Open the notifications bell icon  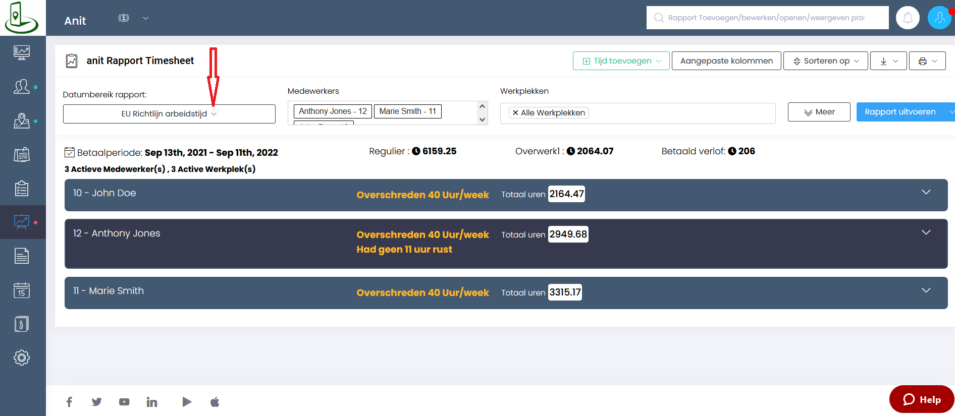pyautogui.click(x=907, y=18)
